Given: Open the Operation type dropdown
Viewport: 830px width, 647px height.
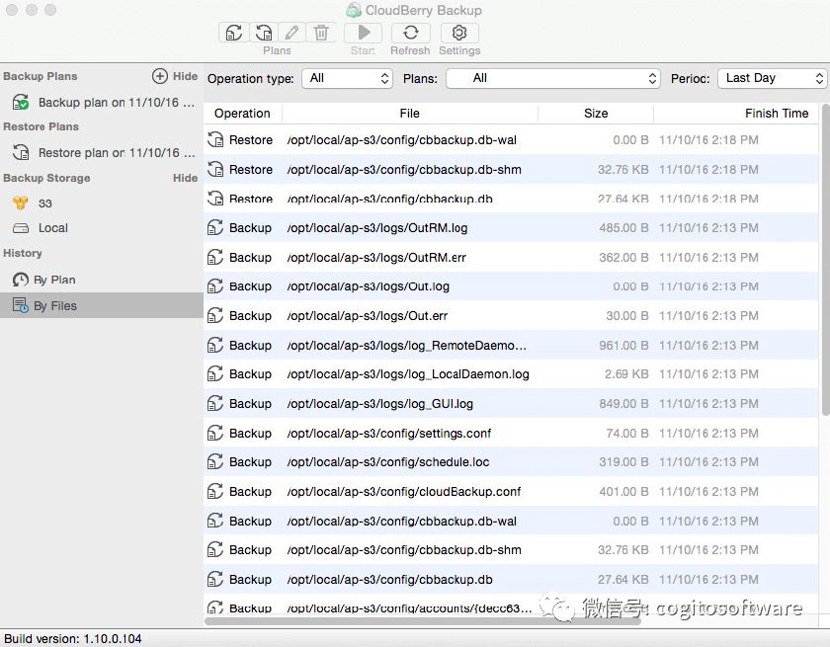Looking at the screenshot, I should [x=347, y=78].
